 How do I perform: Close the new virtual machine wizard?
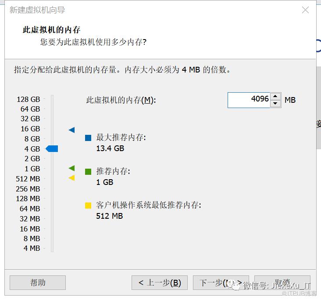(x=306, y=10)
